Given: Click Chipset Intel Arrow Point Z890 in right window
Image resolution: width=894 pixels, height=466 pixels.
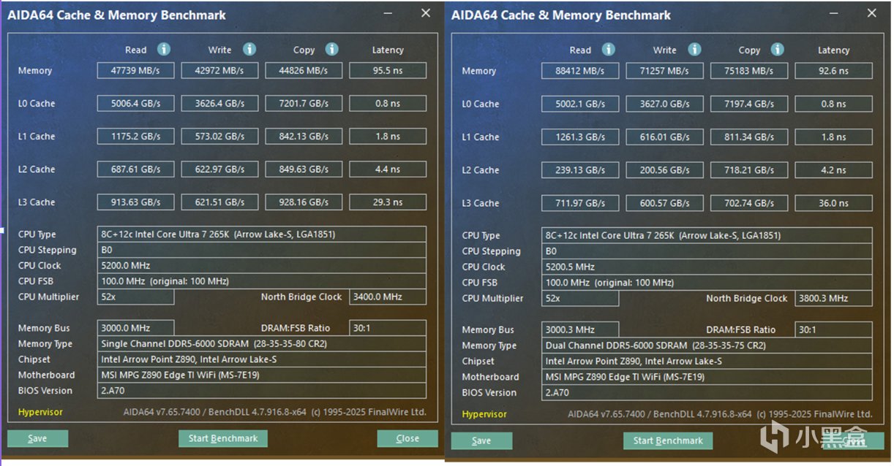Looking at the screenshot, I should pos(707,361).
